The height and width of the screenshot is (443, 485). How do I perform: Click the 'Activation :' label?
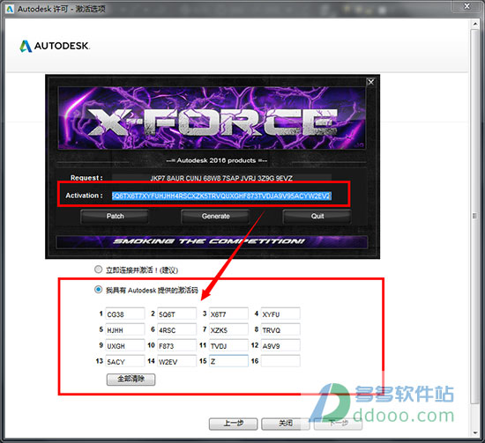84,196
